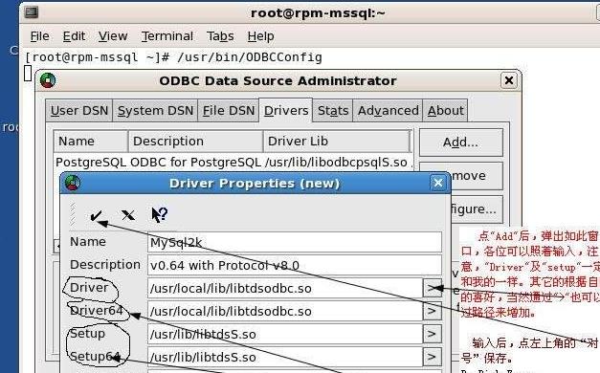Open the View menu in terminal
The image size is (600, 373).
click(x=113, y=36)
